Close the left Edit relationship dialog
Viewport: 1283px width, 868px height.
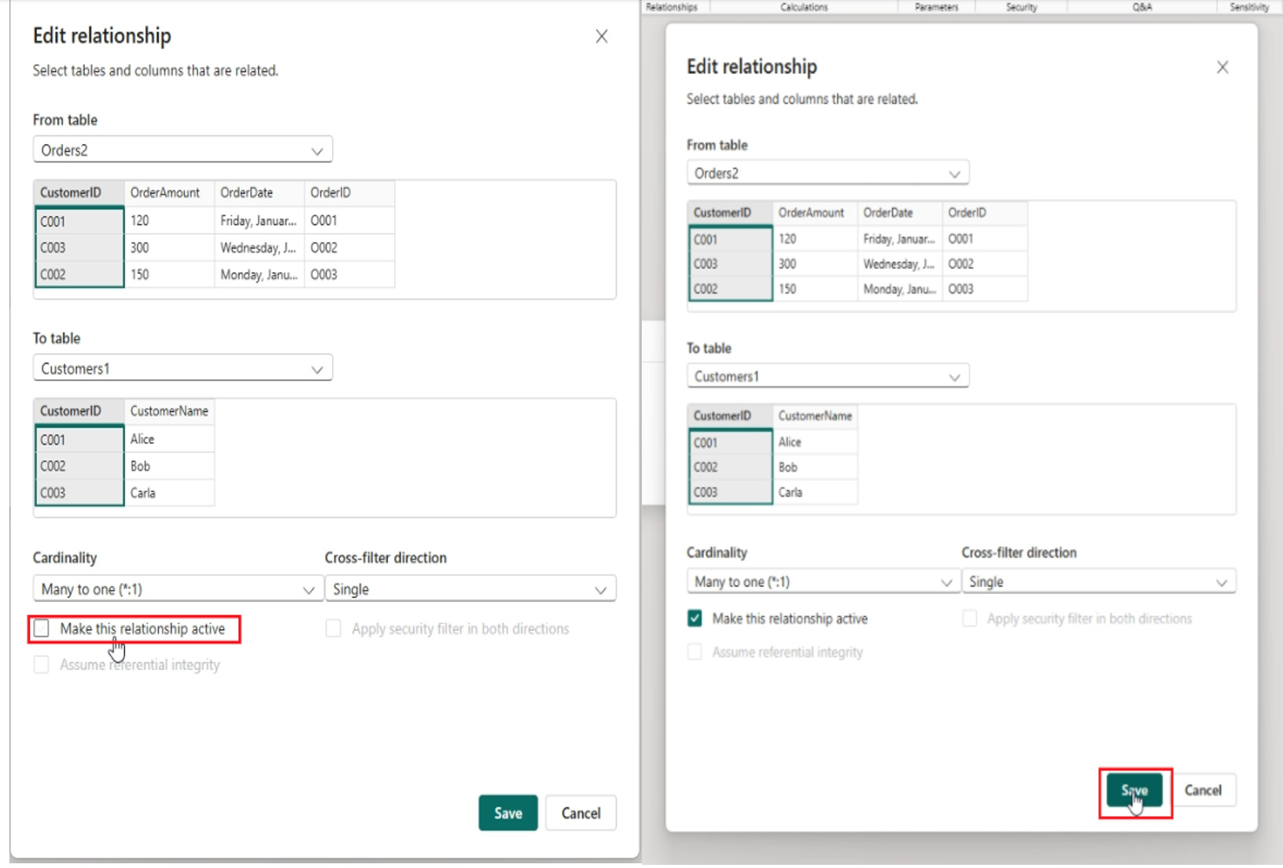click(x=602, y=37)
